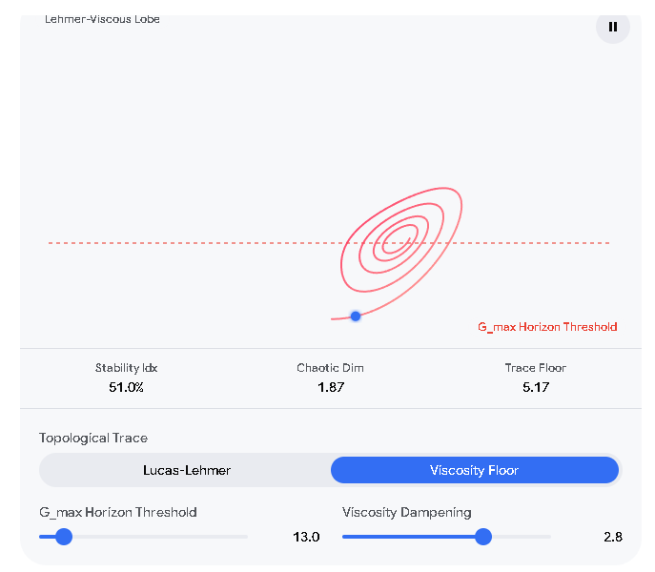Image resolution: width=655 pixels, height=572 pixels.
Task: Click the G_max Horizon Threshold track's right end
Action: point(245,537)
